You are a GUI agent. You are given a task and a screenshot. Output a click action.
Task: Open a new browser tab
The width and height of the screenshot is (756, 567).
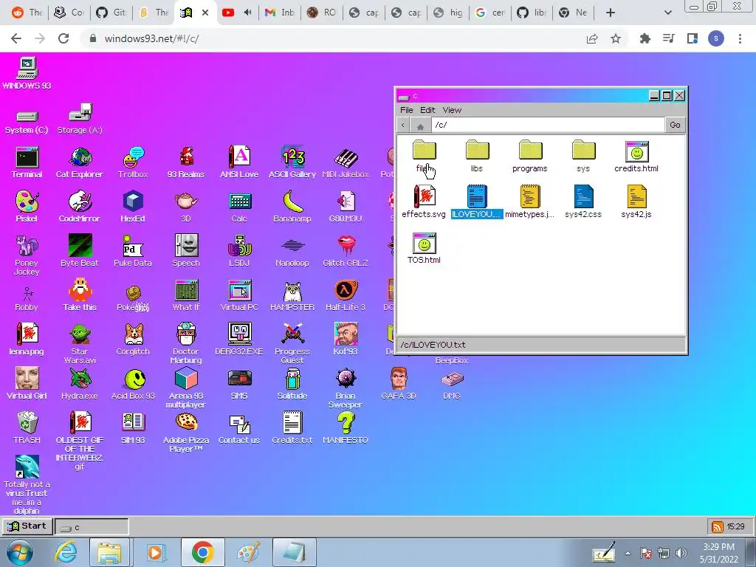pos(611,13)
